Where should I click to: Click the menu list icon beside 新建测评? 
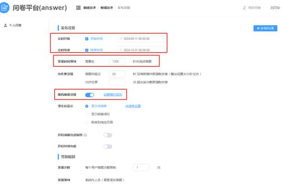pyautogui.click(x=78, y=8)
